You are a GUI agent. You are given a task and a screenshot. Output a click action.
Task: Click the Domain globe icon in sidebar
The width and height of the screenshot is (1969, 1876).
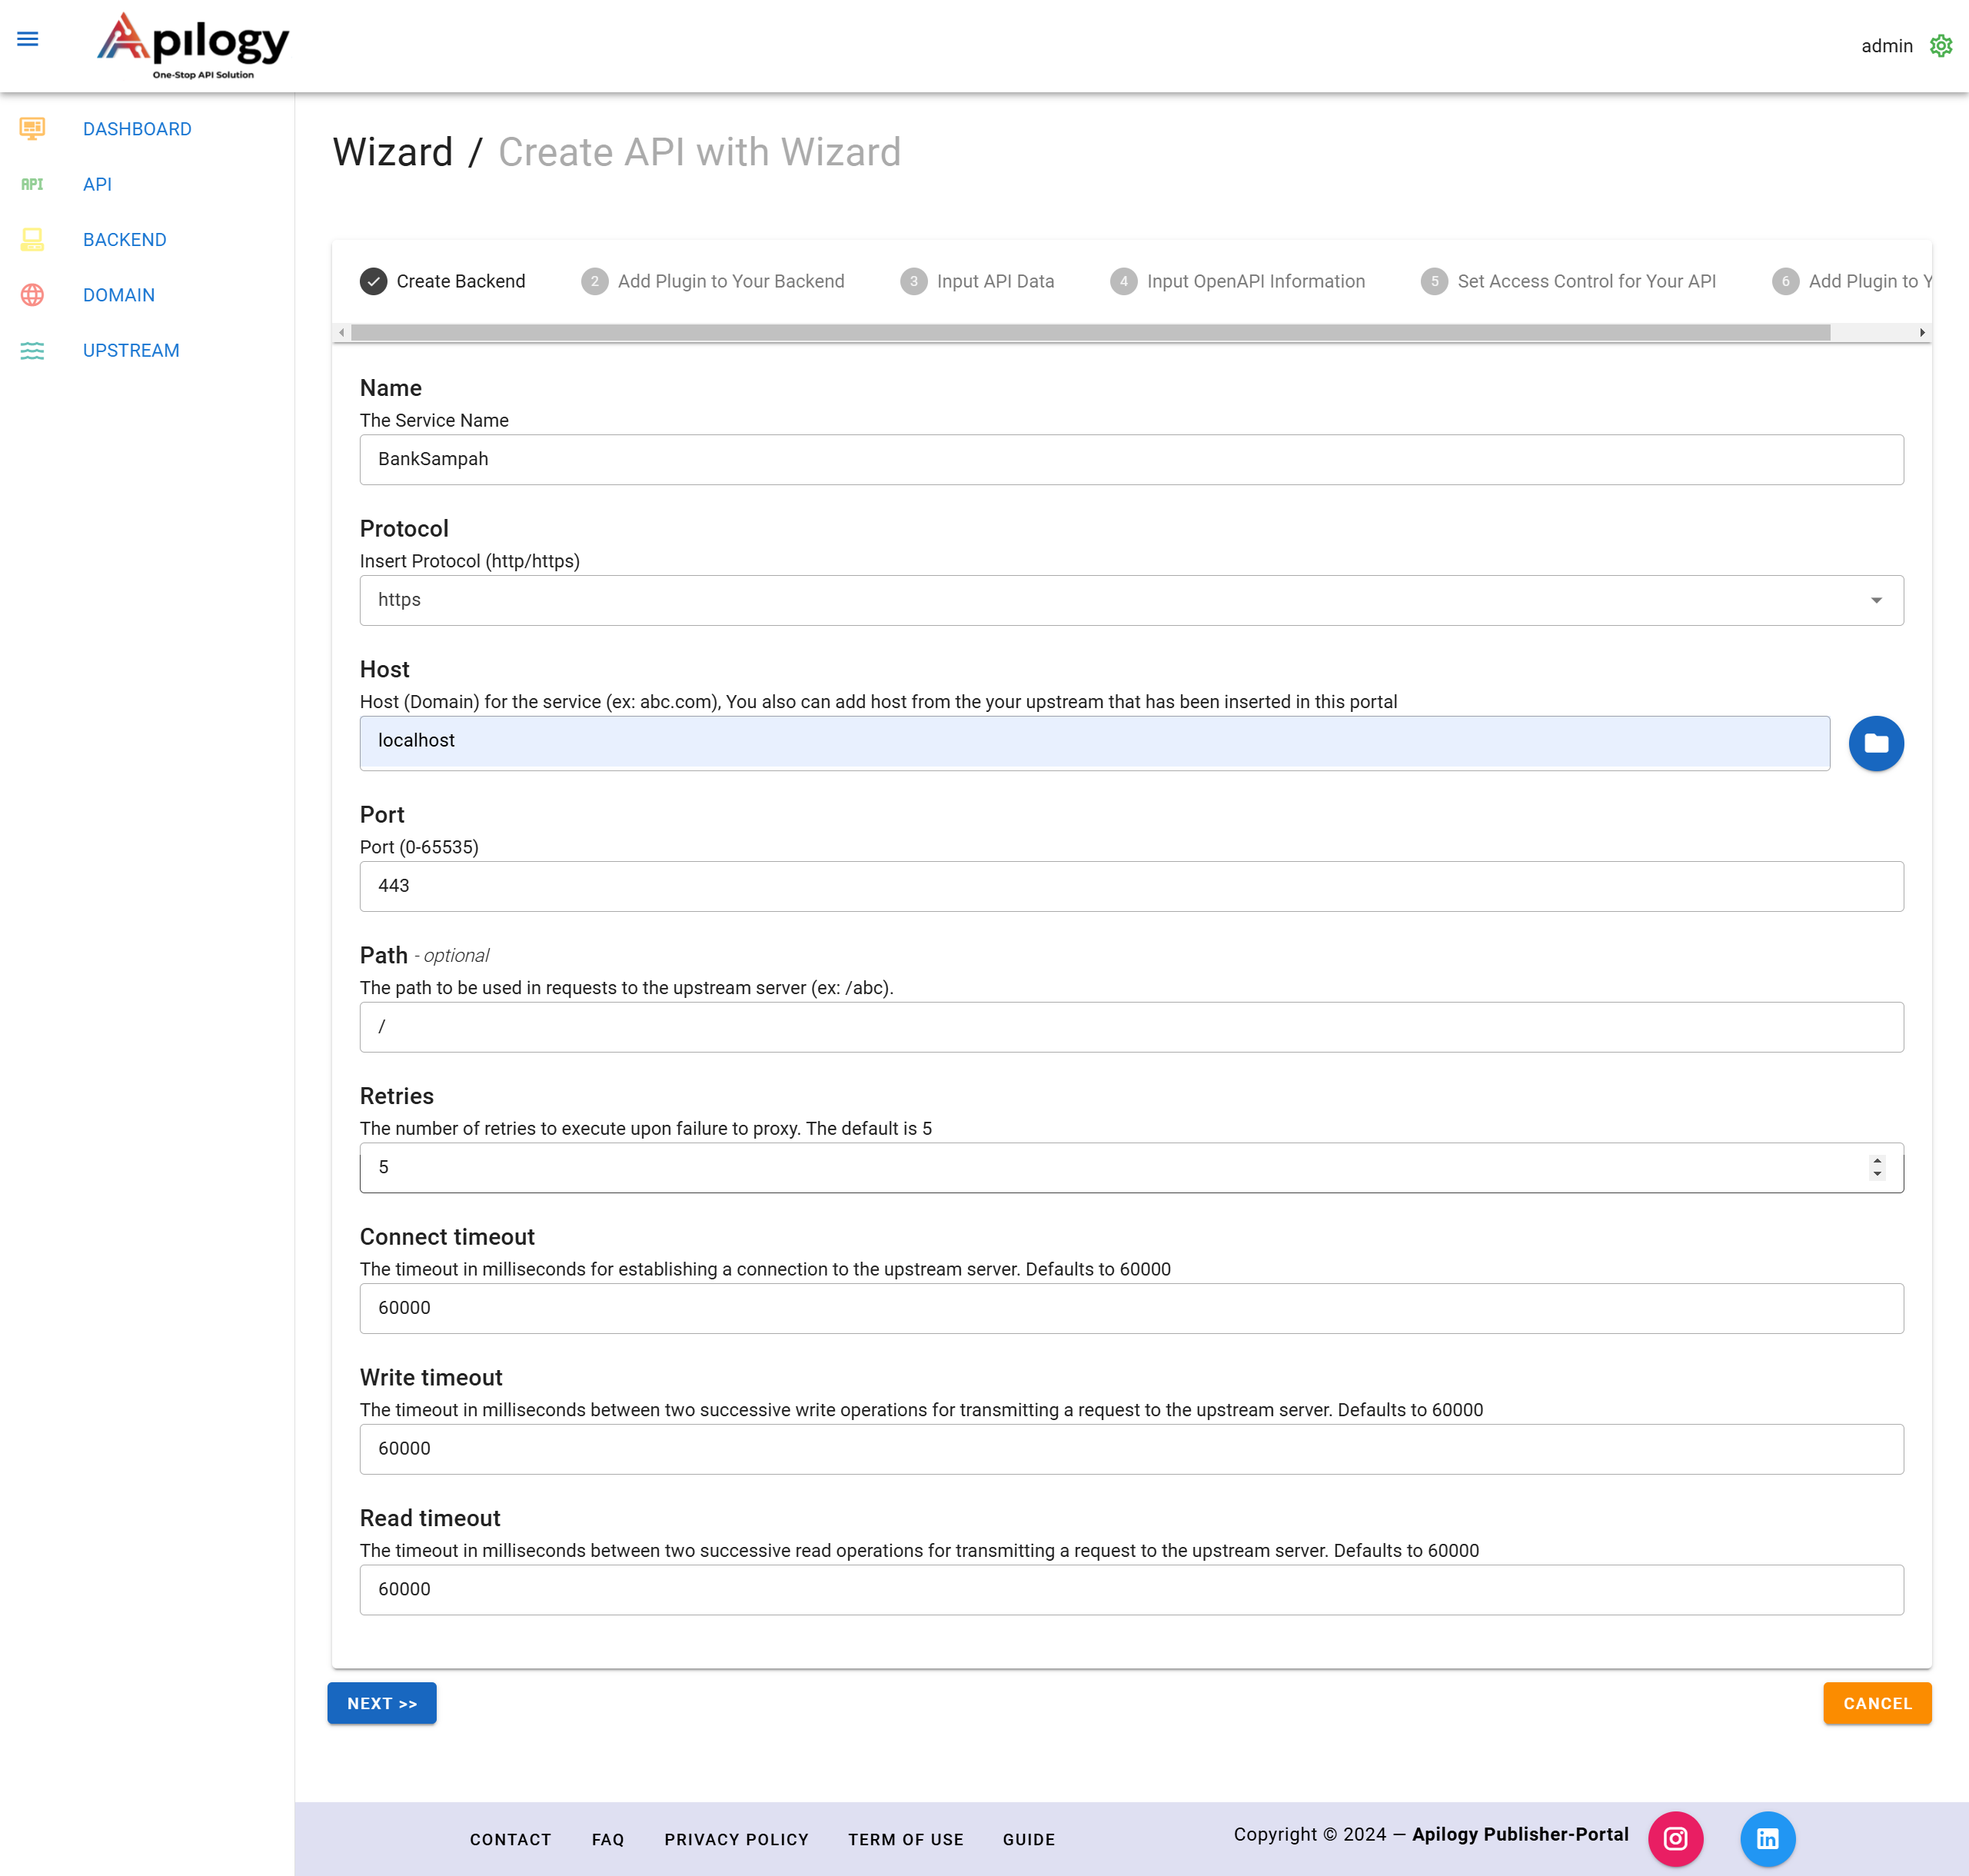(x=32, y=295)
